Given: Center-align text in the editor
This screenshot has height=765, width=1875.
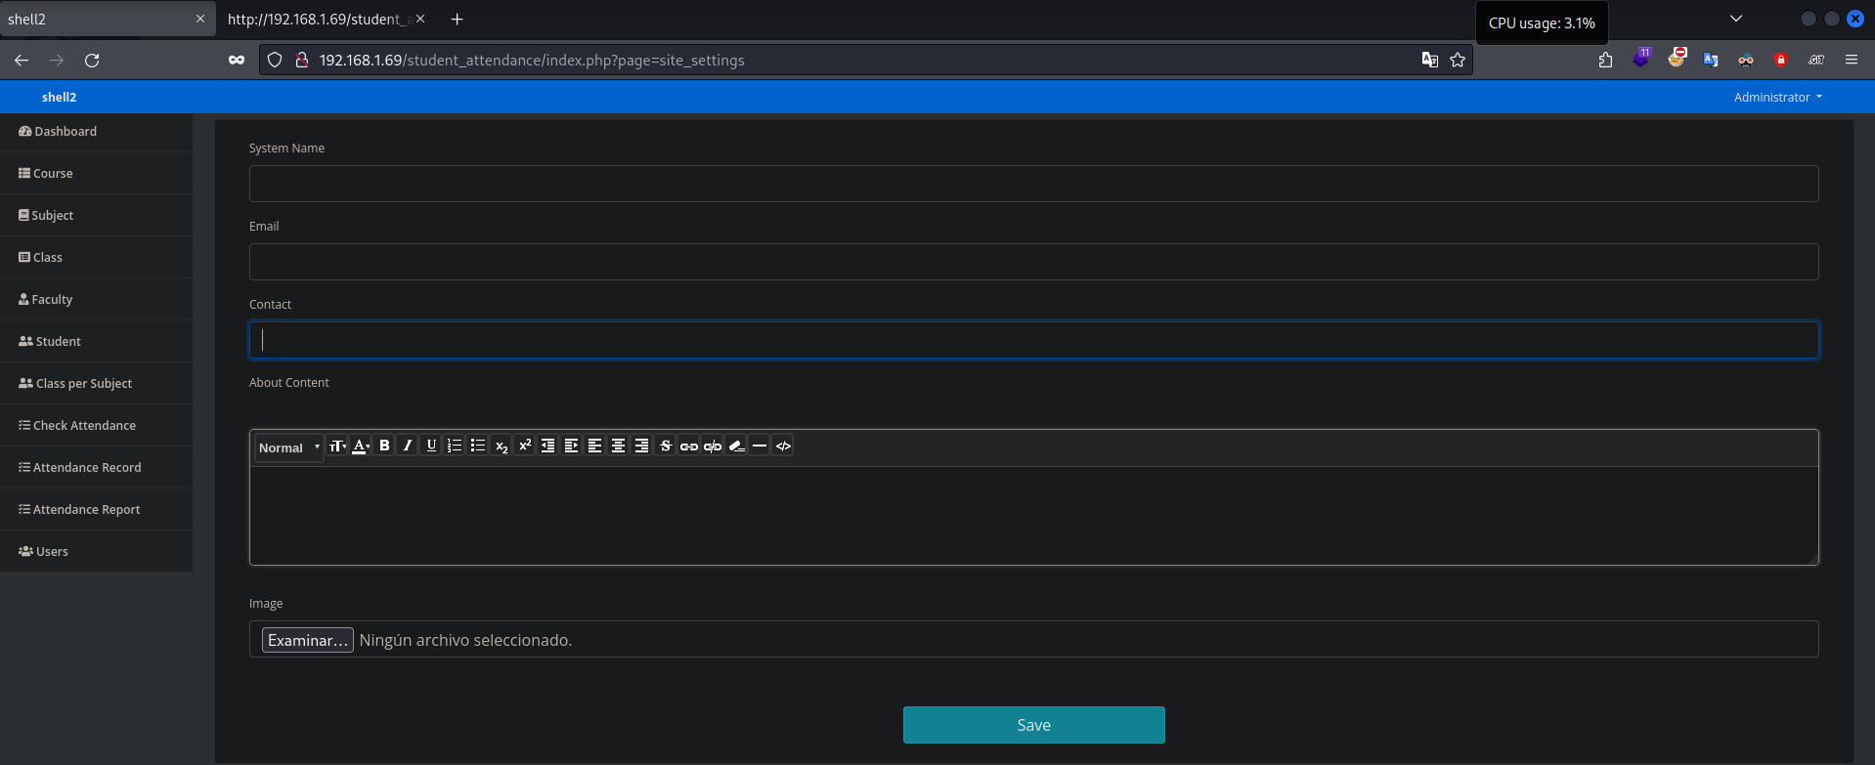Looking at the screenshot, I should tap(619, 446).
